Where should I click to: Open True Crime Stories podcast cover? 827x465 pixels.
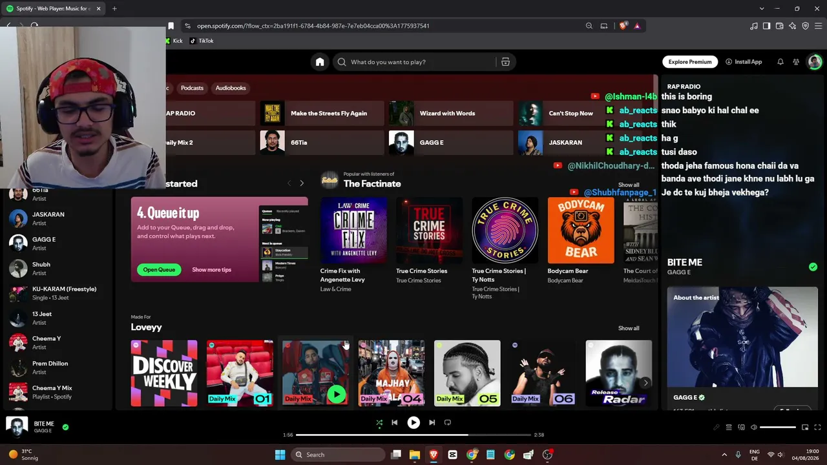point(429,231)
